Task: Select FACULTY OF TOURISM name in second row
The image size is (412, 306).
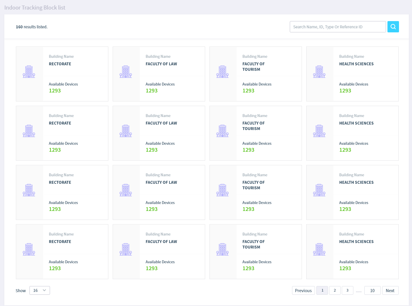Action: click(253, 126)
